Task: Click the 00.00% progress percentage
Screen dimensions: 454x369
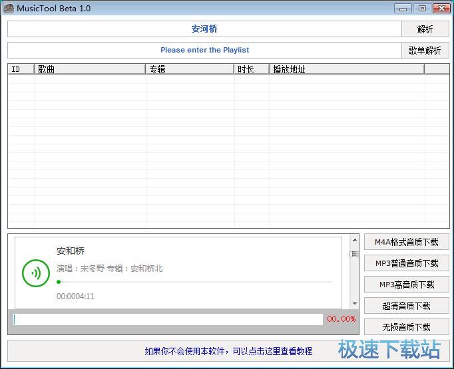Action: (x=341, y=319)
